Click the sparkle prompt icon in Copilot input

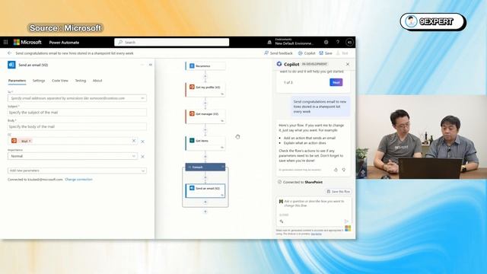point(281,202)
